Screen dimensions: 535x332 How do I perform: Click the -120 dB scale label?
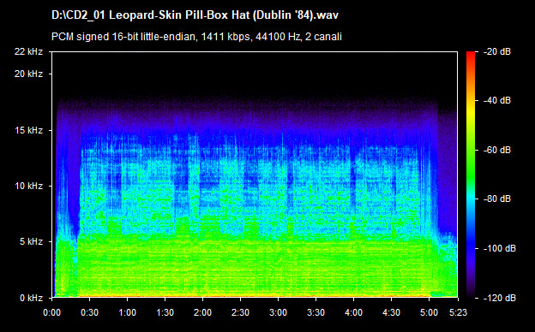[500, 298]
